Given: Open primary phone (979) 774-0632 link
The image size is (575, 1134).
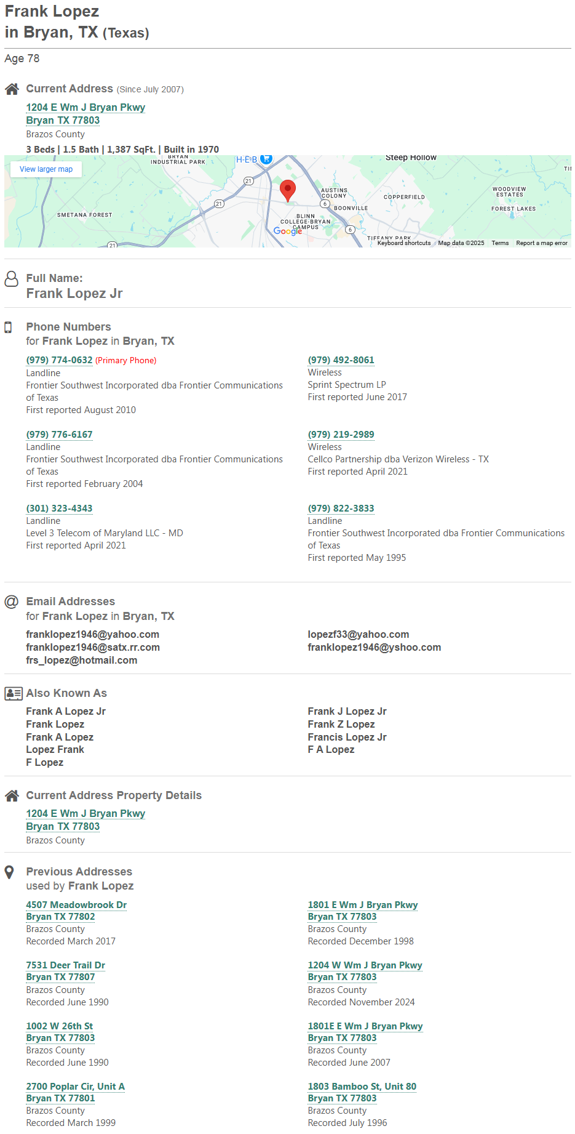Looking at the screenshot, I should click(x=59, y=360).
